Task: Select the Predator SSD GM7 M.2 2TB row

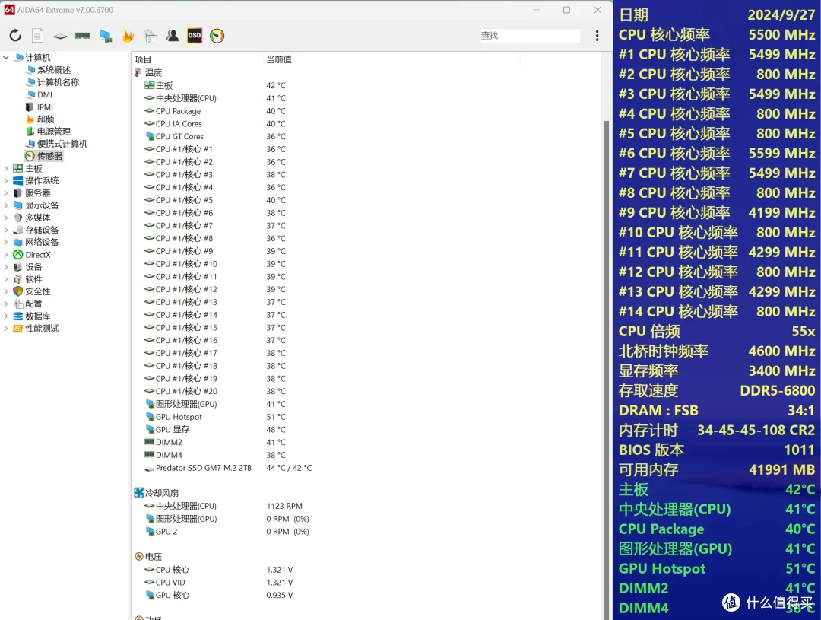Action: tap(228, 468)
